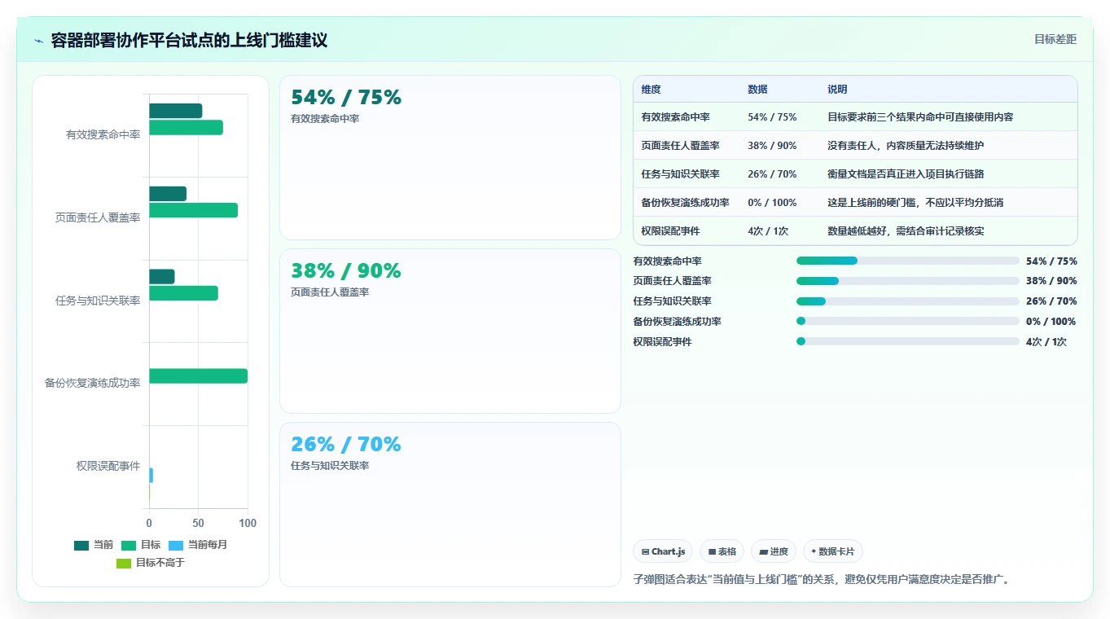Click the 任务与知识关联率 caption in the KPI card
Screen dimensions: 1110x619
pos(330,466)
